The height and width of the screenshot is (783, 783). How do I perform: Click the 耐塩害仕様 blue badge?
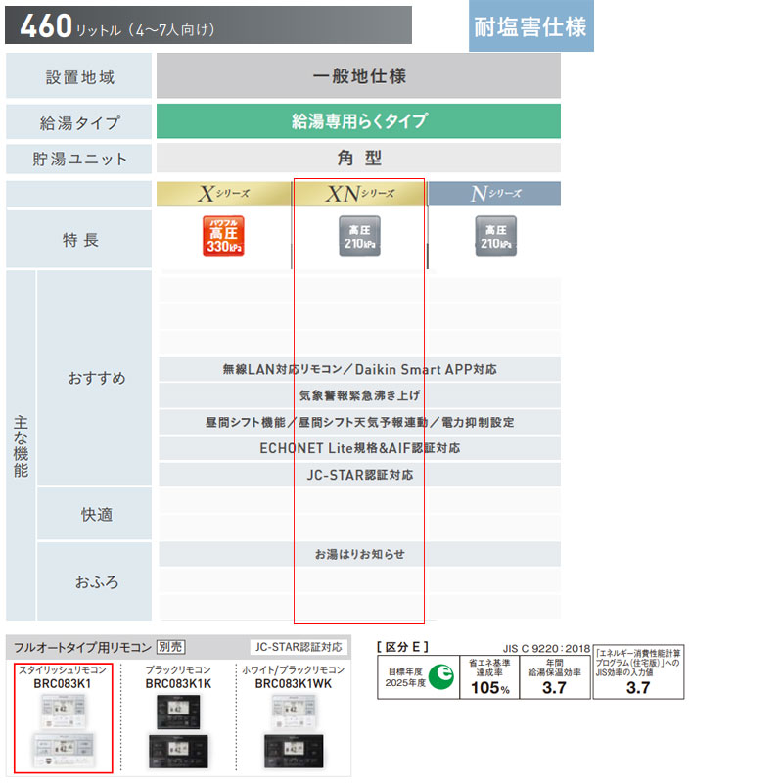pos(530,26)
